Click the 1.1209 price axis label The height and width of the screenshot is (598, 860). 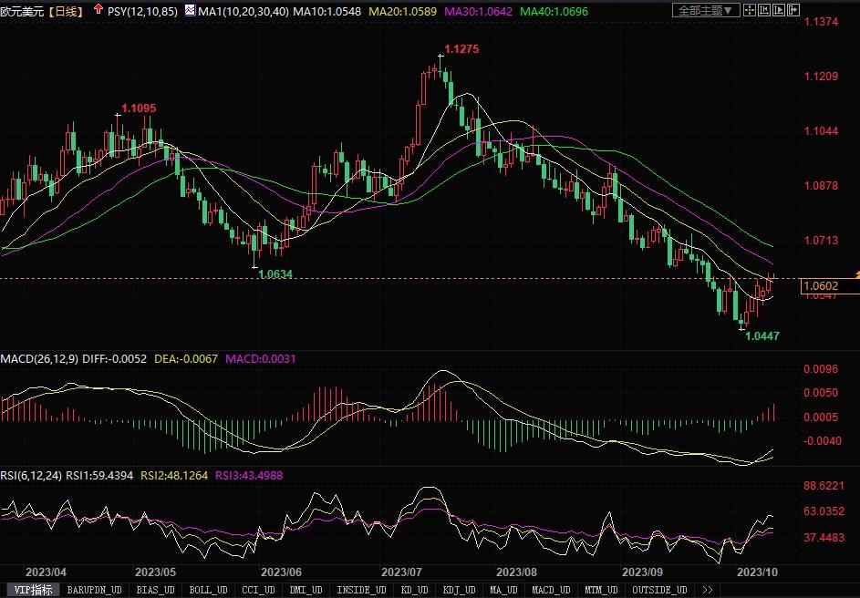tap(821, 77)
